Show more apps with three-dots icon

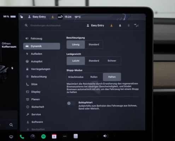65,136
